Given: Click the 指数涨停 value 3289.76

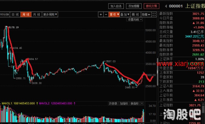Looking at the screenshot, I should point(198,50).
